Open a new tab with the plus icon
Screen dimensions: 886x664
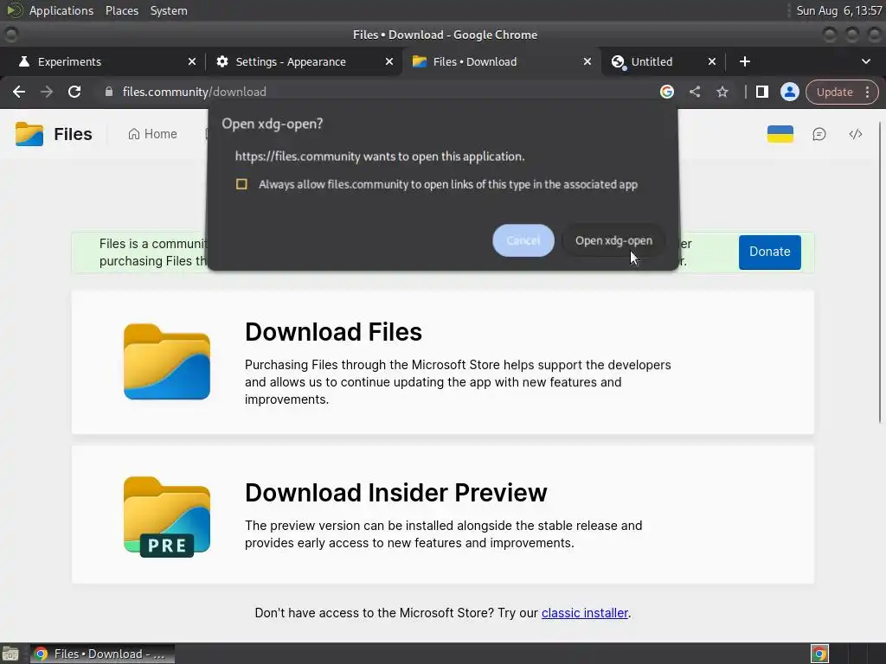745,61
